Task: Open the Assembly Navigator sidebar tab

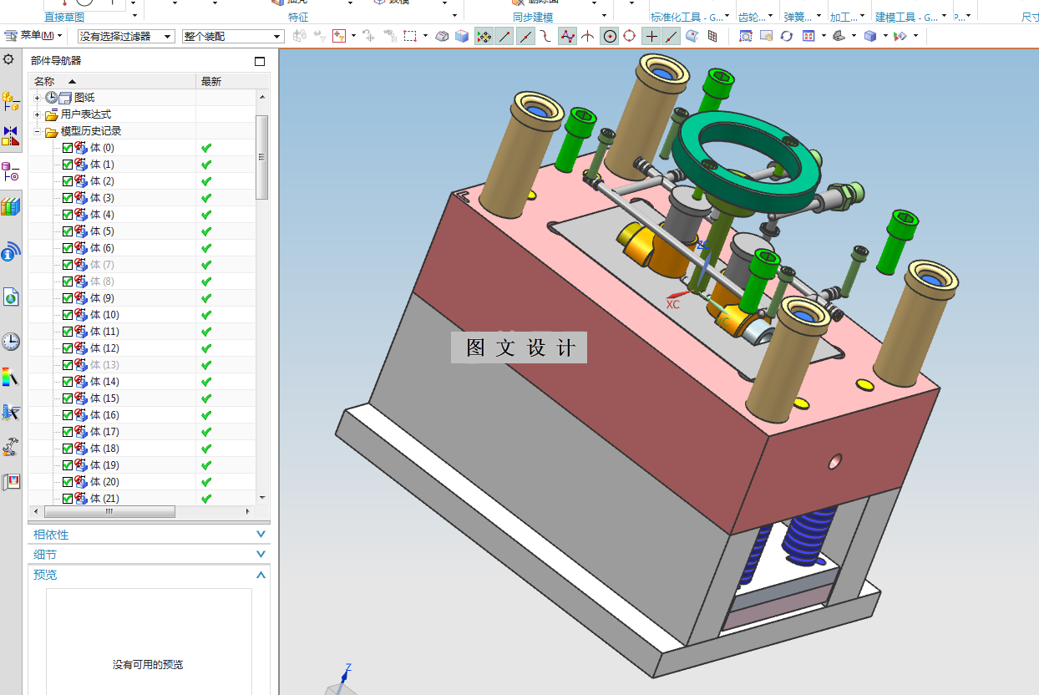Action: pos(11,102)
